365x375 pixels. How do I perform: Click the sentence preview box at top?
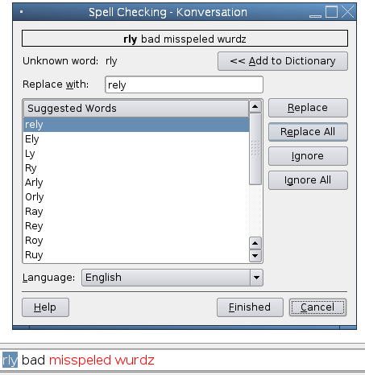click(185, 39)
